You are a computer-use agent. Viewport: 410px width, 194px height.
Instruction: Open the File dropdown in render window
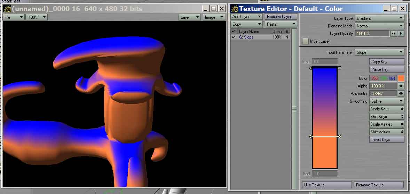pos(14,17)
